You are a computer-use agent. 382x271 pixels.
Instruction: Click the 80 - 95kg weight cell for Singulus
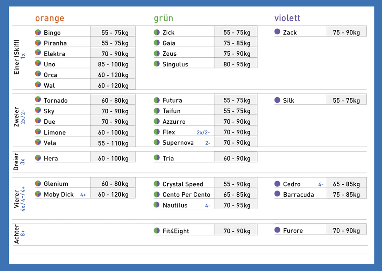tap(236, 64)
